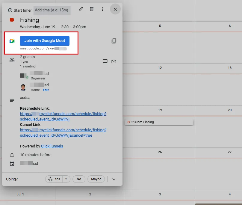
Task: Close the event details popup
Action: (x=115, y=9)
